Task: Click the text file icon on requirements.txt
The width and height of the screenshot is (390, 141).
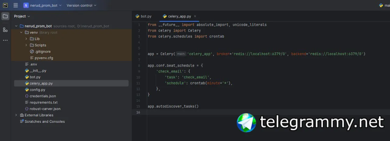Action: 27,103
